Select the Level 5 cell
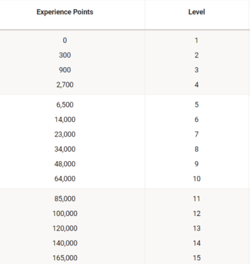The height and width of the screenshot is (264, 250). pyautogui.click(x=197, y=105)
